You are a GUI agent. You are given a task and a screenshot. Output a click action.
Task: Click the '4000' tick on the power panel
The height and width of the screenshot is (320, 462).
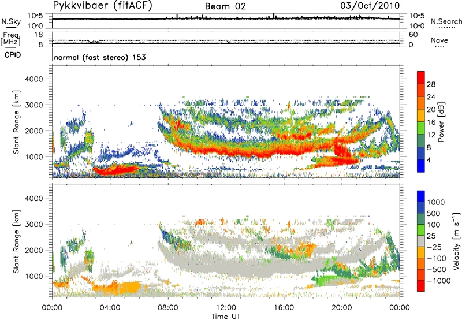click(34, 79)
